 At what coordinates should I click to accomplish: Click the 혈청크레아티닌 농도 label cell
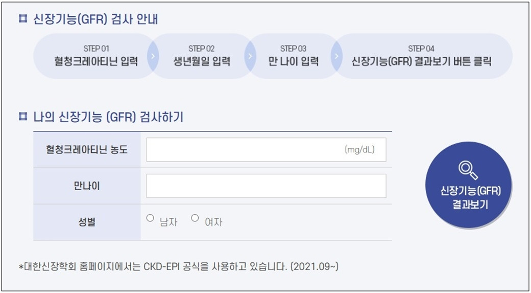click(87, 149)
